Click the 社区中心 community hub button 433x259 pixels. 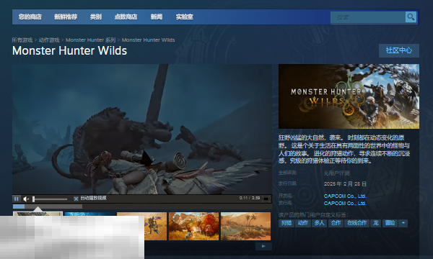[399, 50]
